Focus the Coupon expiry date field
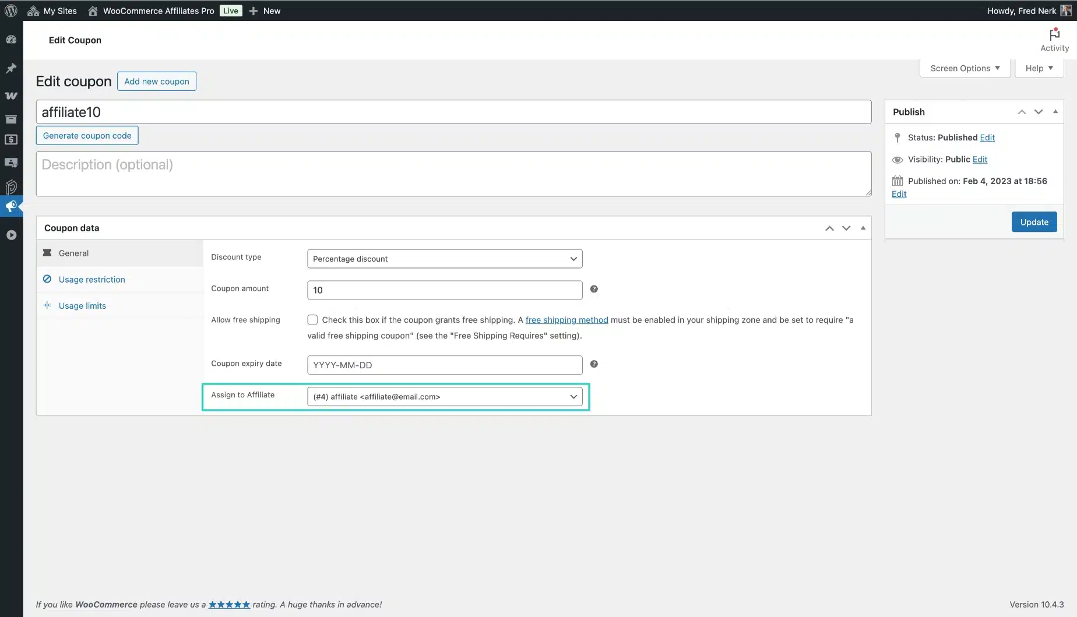 (444, 365)
